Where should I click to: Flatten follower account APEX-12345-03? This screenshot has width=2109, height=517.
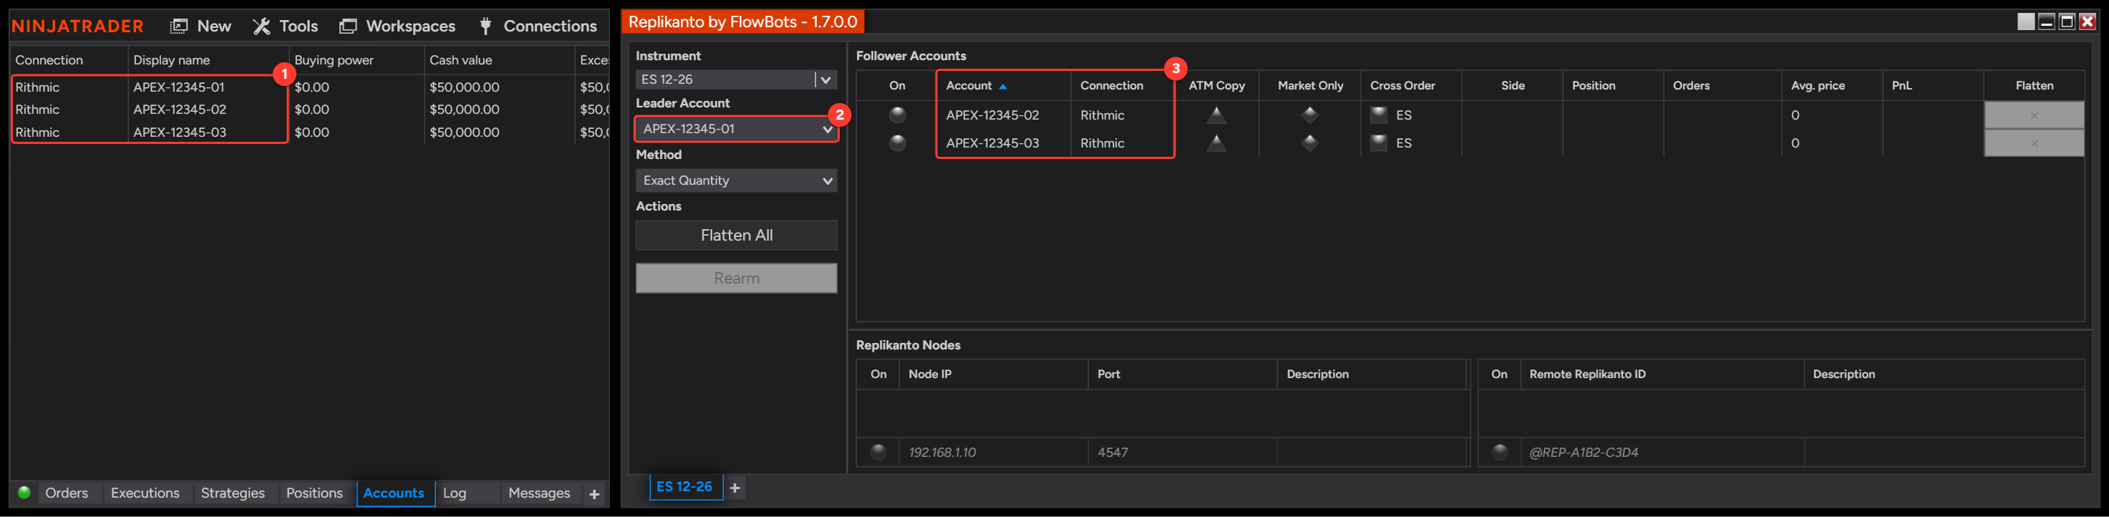(2034, 143)
